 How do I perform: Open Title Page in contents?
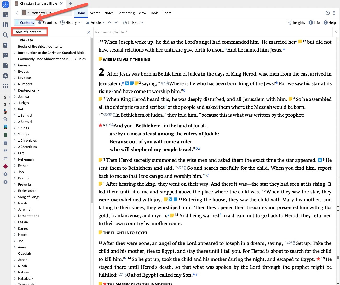click(x=25, y=40)
